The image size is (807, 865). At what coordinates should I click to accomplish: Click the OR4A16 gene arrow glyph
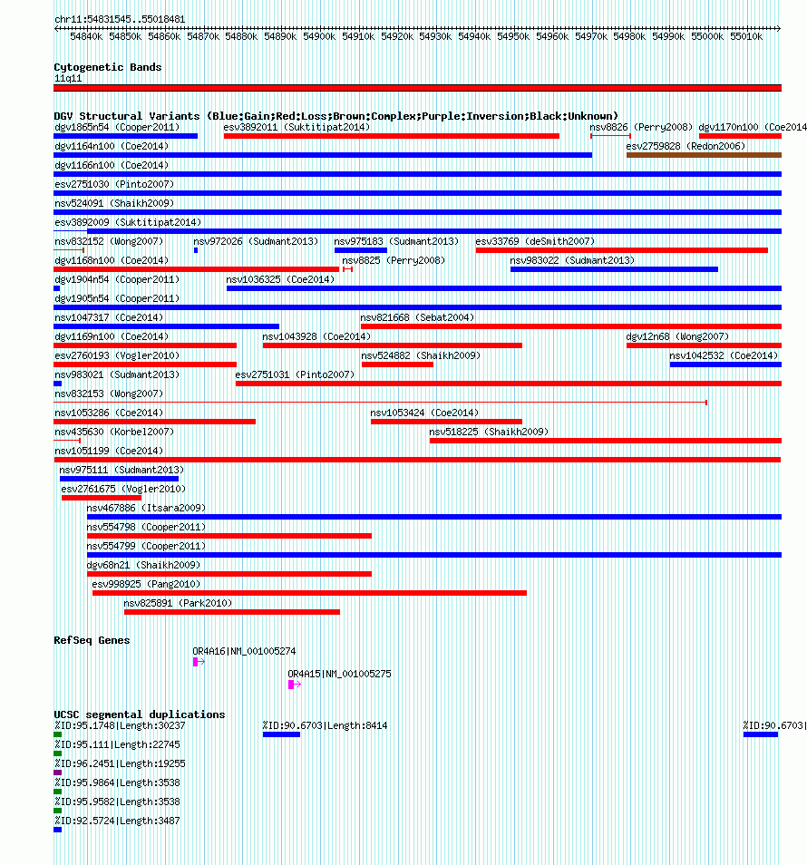199,661
